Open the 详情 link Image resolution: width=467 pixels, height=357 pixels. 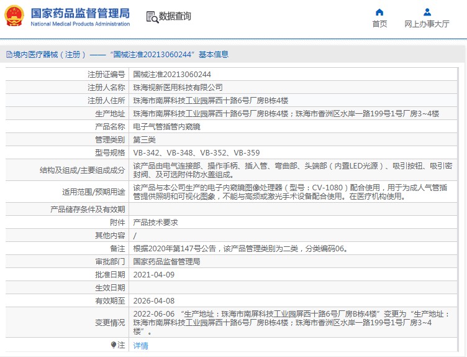coord(141,345)
